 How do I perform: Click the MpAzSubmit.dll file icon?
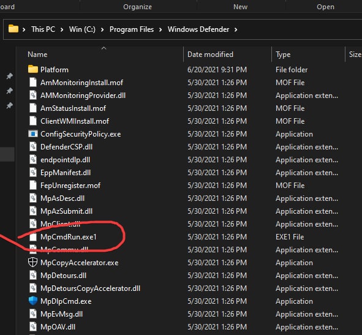coord(33,211)
